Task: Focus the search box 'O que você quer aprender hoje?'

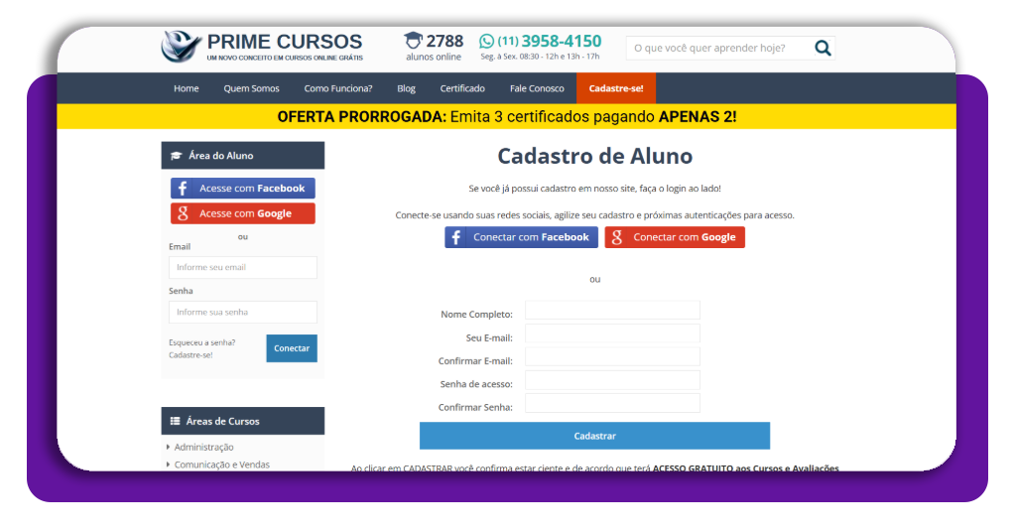Action: point(719,48)
